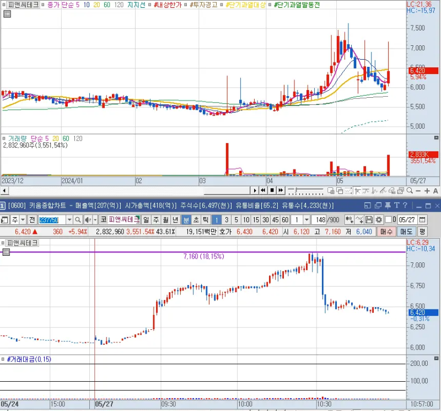Screen dimensions: 441x411
Task: Click the '평' button at right of quote bar
Action: coord(422,231)
